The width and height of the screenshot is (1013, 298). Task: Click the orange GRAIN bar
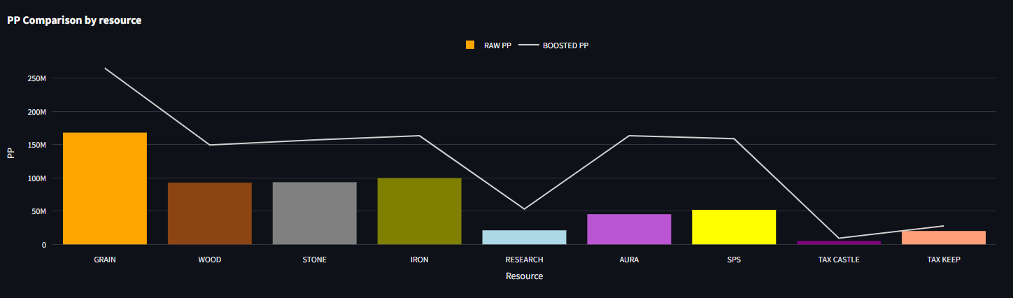(105, 188)
